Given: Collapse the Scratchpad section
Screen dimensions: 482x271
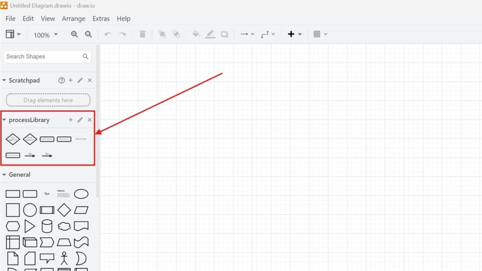Looking at the screenshot, I should coord(4,80).
